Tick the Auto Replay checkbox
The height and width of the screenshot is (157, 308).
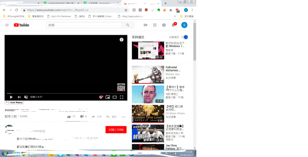click(9, 102)
